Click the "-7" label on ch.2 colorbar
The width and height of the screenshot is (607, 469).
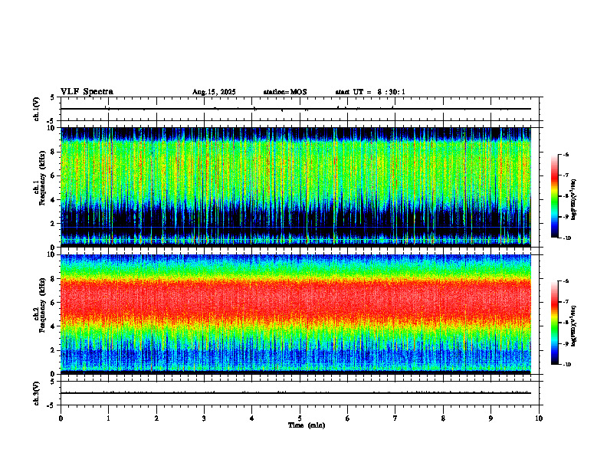coord(566,302)
